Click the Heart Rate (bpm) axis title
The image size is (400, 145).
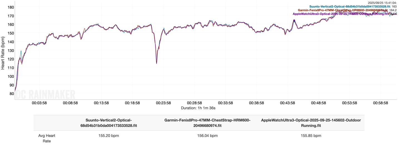tap(3, 53)
